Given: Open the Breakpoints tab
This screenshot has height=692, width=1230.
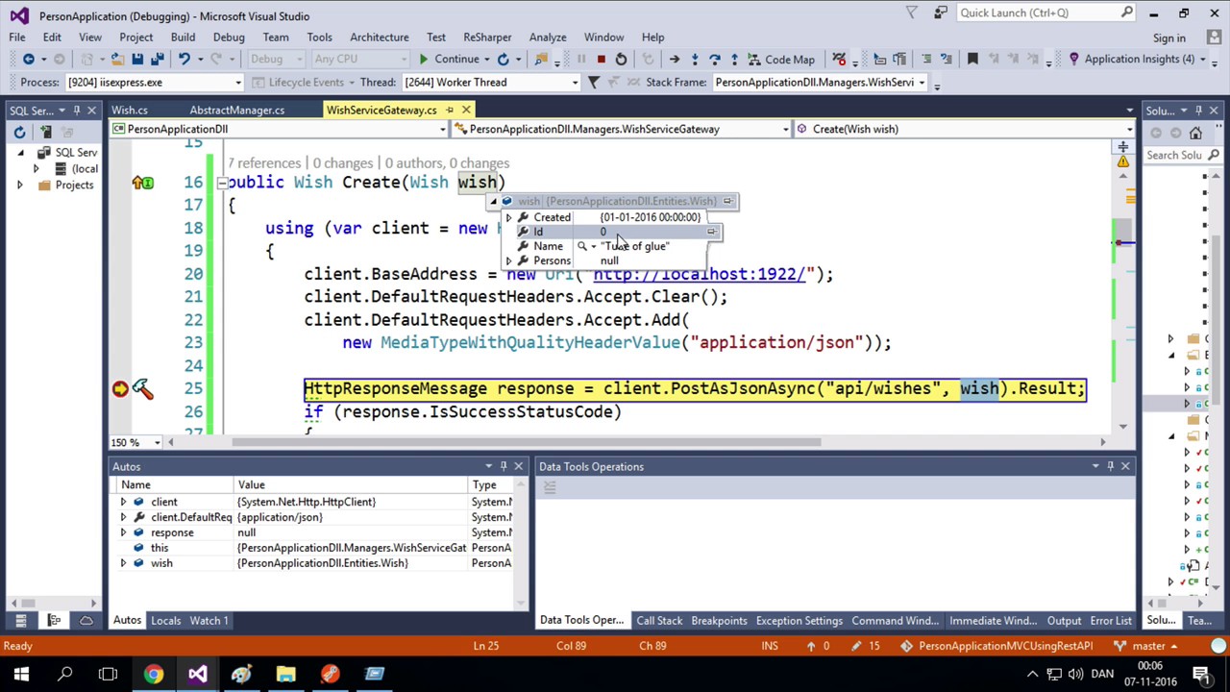Looking at the screenshot, I should point(719,621).
